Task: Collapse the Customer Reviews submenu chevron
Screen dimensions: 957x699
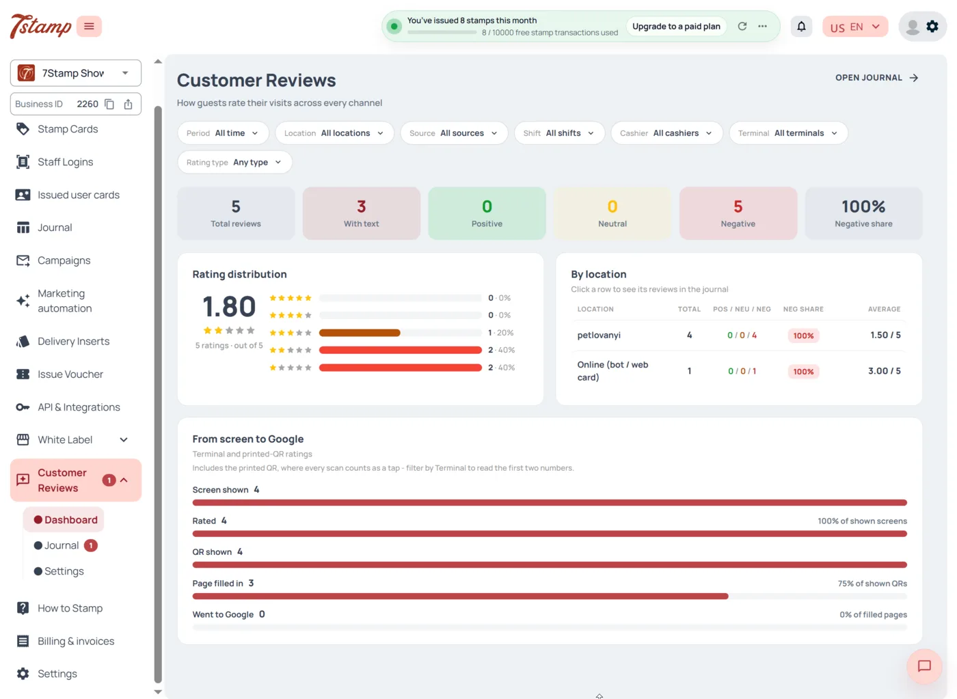Action: (x=124, y=480)
